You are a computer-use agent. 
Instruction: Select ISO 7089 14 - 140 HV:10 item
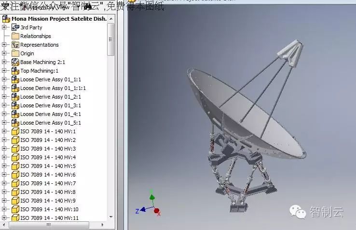point(49,209)
